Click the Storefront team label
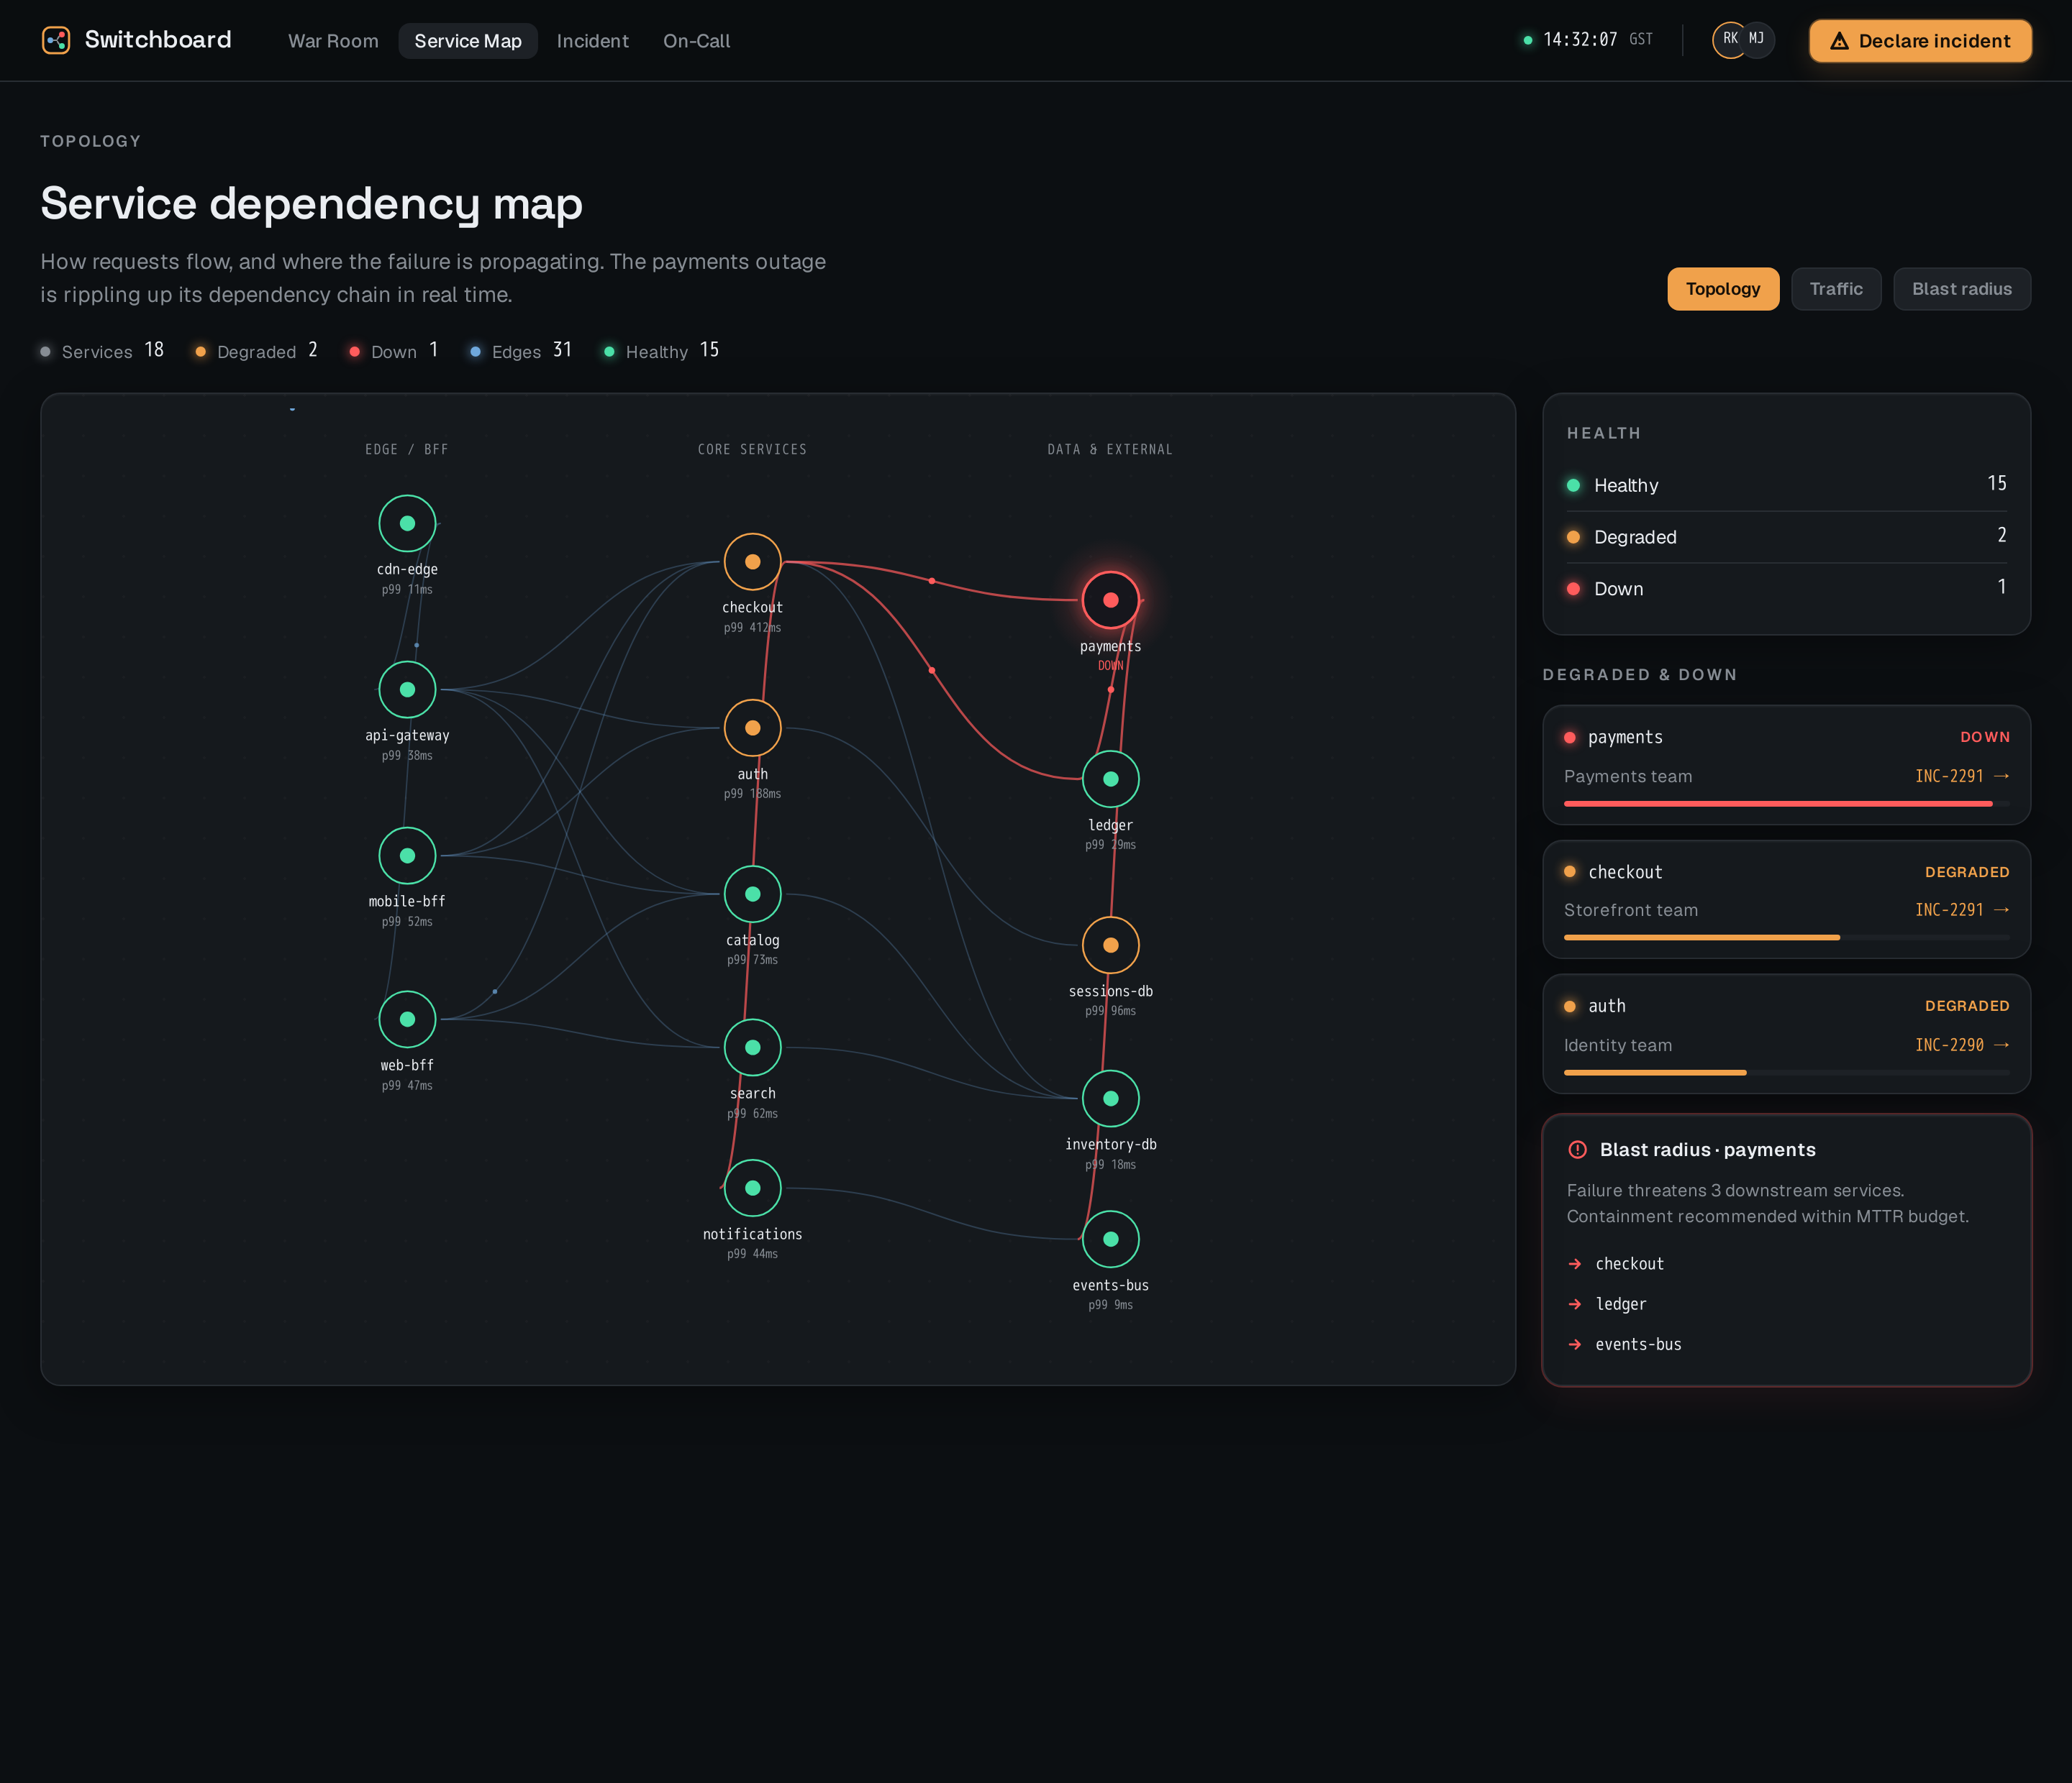Viewport: 2072px width, 1783px height. (1631, 910)
